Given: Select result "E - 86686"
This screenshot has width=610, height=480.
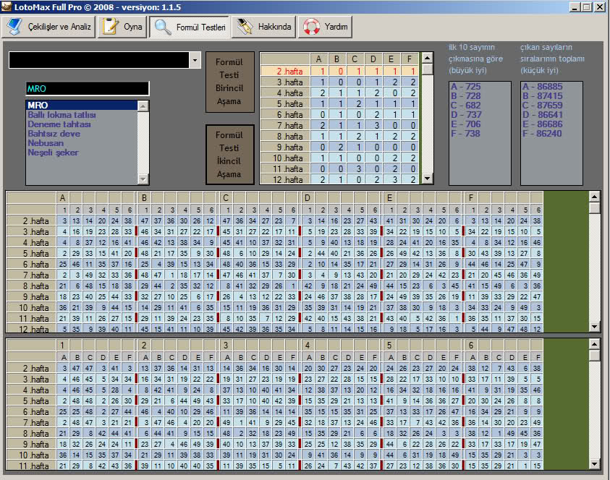Looking at the screenshot, I should point(542,124).
